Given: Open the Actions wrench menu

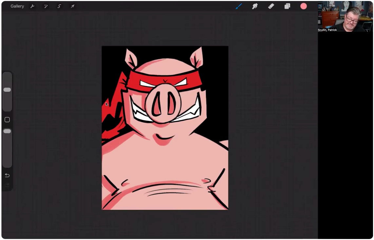Looking at the screenshot, I should [32, 6].
